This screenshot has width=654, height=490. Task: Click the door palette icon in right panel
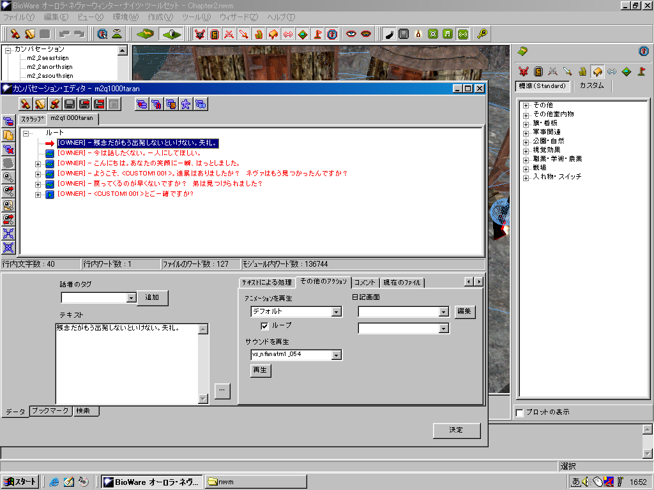538,71
